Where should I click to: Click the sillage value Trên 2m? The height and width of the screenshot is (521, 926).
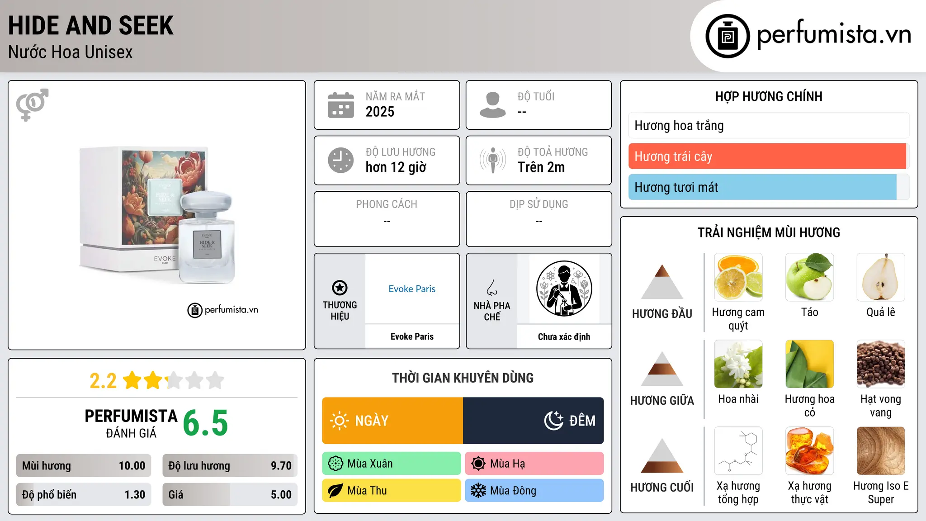(541, 167)
